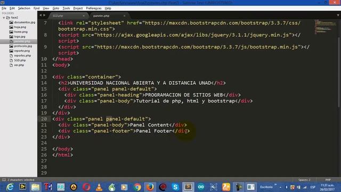Screen dimensions: 341x192
Task: Close the paneles.php tab
Action: pos(124,15)
